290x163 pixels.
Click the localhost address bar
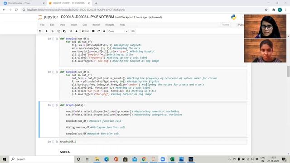pos(76,10)
